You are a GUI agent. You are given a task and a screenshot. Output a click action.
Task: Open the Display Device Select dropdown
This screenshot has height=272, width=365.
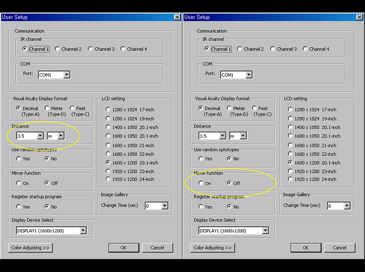point(83,230)
